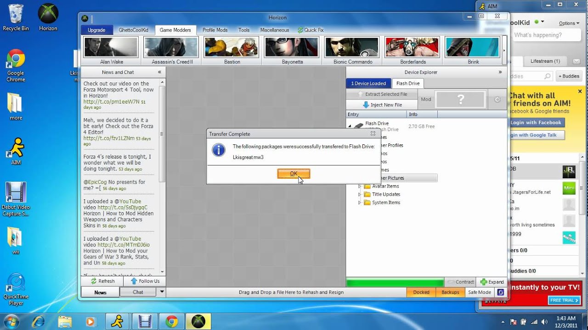Click the News feed scrollbar
This screenshot has height=330, width=588.
(162, 133)
